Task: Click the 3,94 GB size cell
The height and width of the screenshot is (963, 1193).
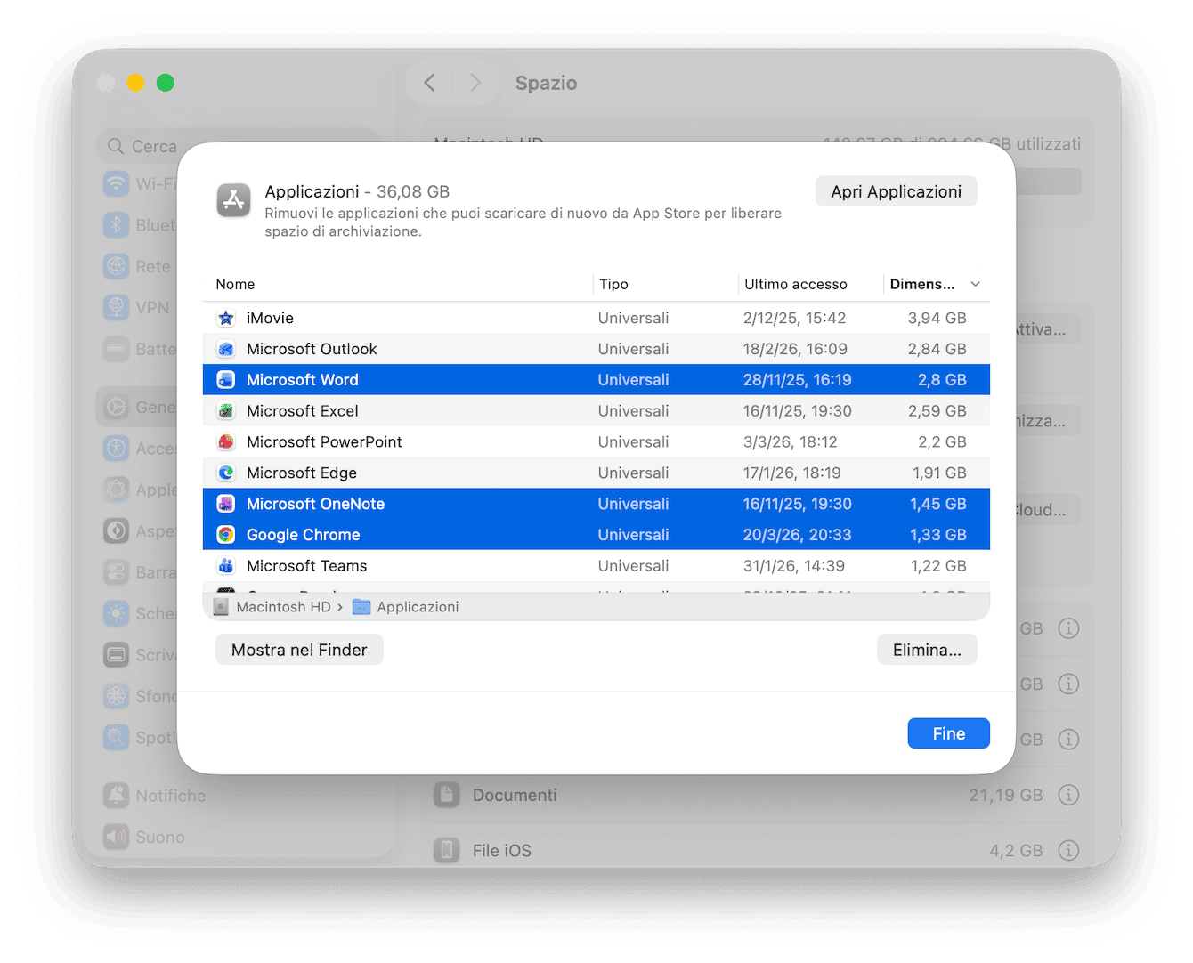Action: coord(937,319)
